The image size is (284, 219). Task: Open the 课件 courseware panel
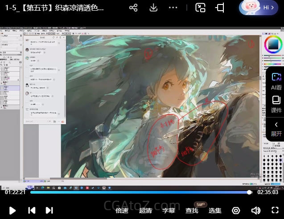tap(276, 104)
